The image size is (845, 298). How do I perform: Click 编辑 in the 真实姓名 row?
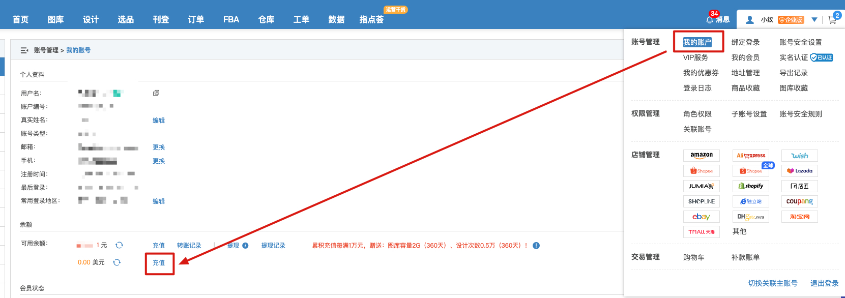(159, 121)
